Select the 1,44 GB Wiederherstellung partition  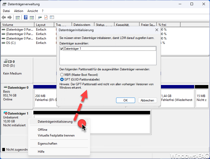point(177,98)
